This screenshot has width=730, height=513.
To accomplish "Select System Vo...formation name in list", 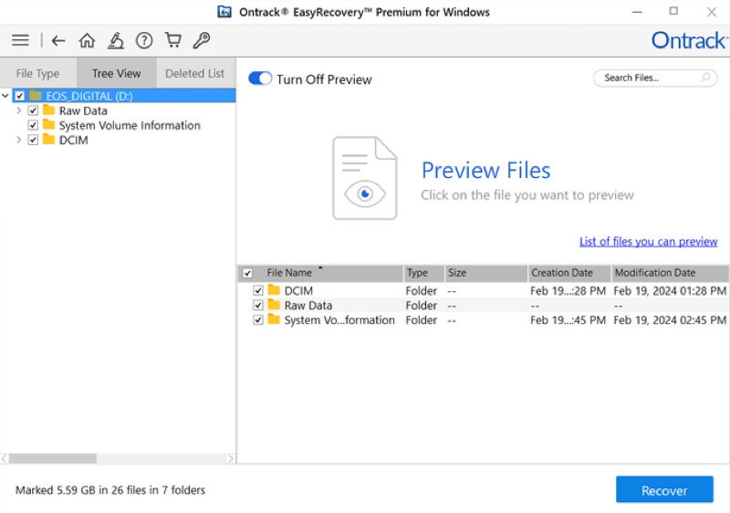I will (x=339, y=320).
